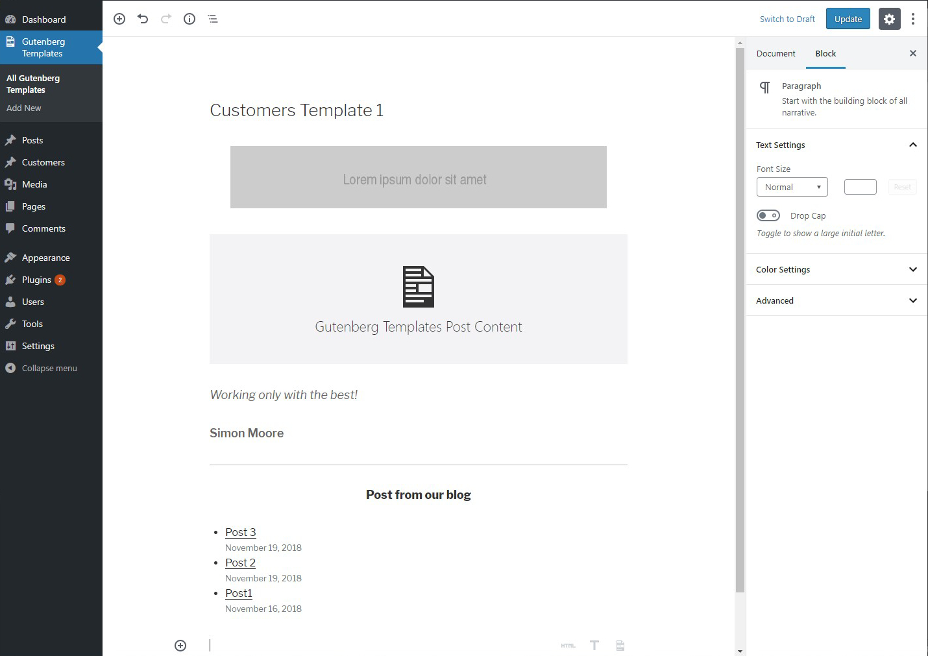The width and height of the screenshot is (928, 656).
Task: Undo the last change
Action: click(x=143, y=19)
